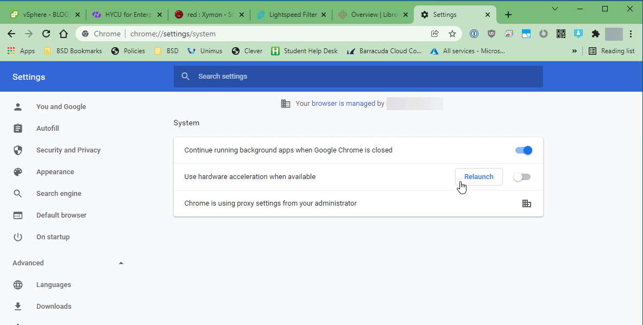Disable background apps running when Chrome closes
The width and height of the screenshot is (643, 325).
tap(523, 150)
